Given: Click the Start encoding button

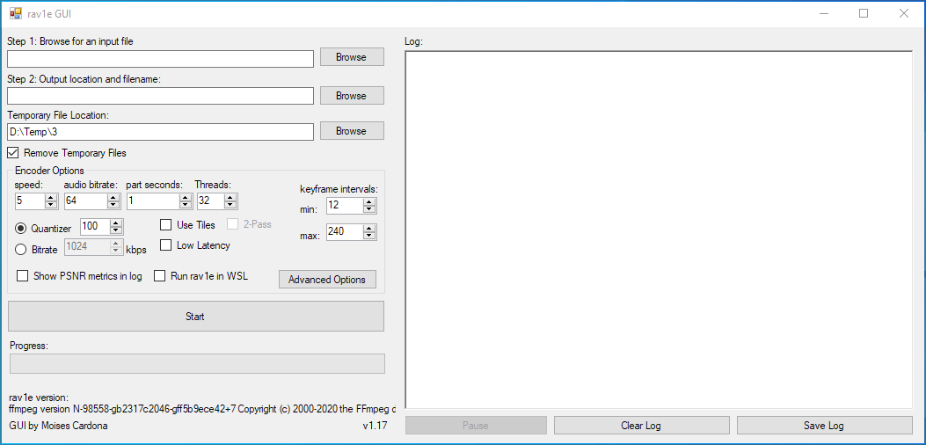Looking at the screenshot, I should [x=195, y=317].
